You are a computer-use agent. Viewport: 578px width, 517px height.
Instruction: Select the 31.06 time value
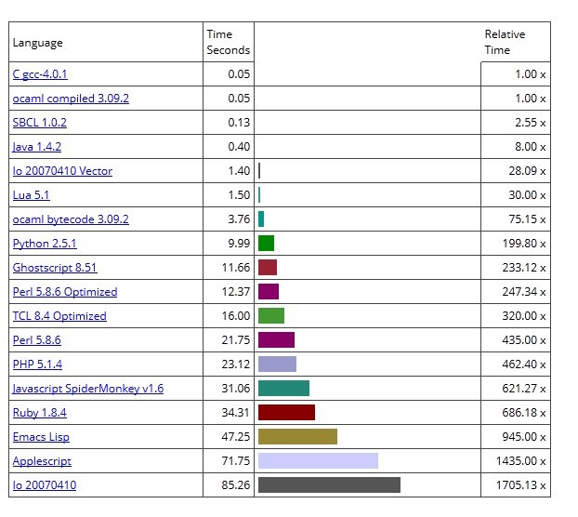coord(236,389)
